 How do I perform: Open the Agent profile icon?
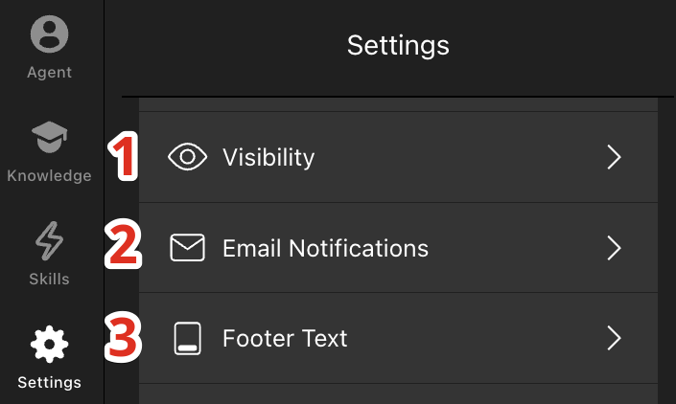pos(49,34)
